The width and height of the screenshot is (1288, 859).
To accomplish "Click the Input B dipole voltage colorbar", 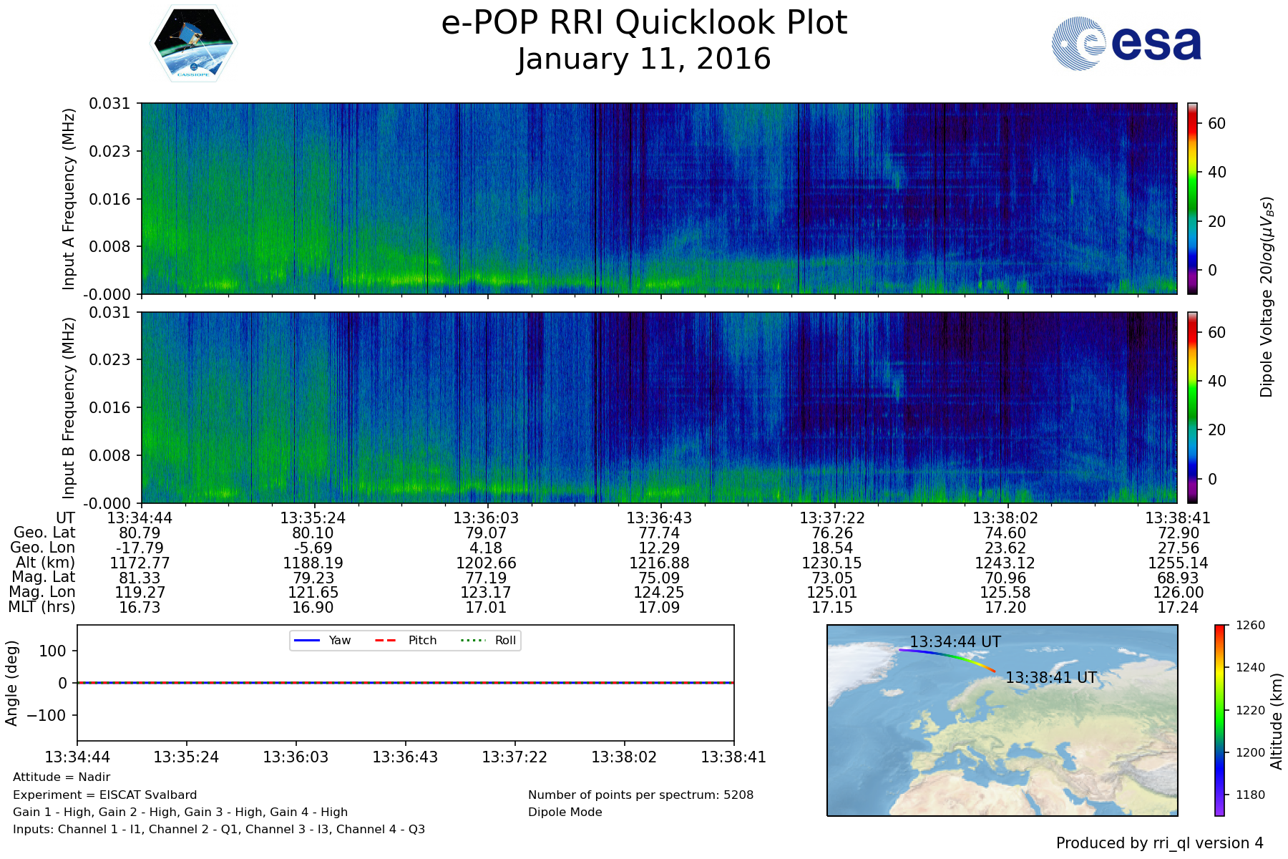I will click(1192, 407).
